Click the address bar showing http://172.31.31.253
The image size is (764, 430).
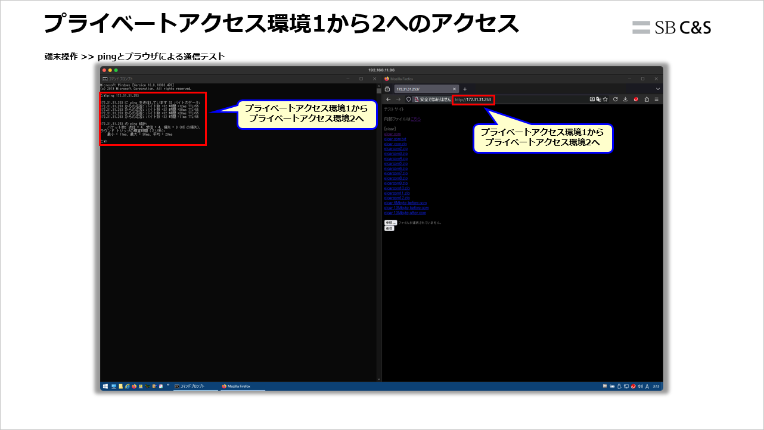pos(473,99)
